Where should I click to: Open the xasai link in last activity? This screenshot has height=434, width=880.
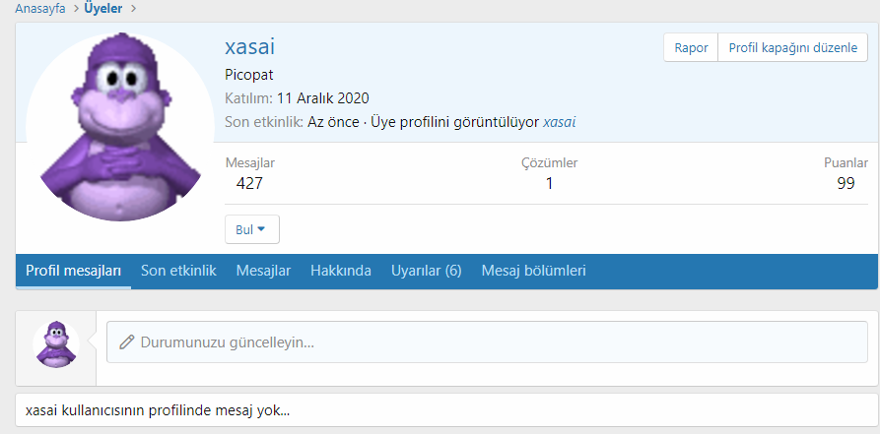coord(559,122)
